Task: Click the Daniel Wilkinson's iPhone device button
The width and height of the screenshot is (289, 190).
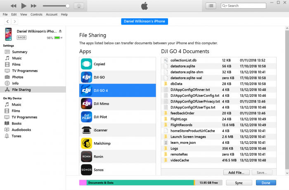Action: tap(144, 21)
